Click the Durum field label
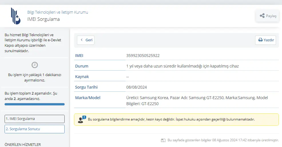This screenshot has width=282, height=147. pyautogui.click(x=82, y=66)
